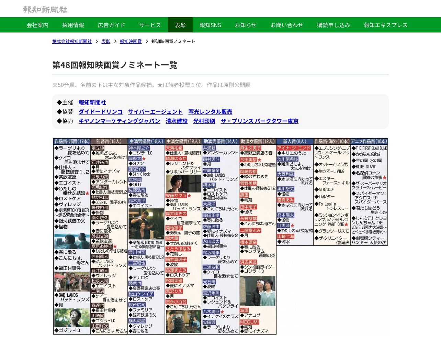Click the name 天海祐希 in 主演女優賞 column
Viewport: 441px width, 339px height.
174,148
